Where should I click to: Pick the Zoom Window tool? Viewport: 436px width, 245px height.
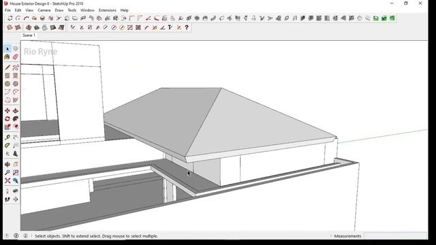[x=16, y=172]
